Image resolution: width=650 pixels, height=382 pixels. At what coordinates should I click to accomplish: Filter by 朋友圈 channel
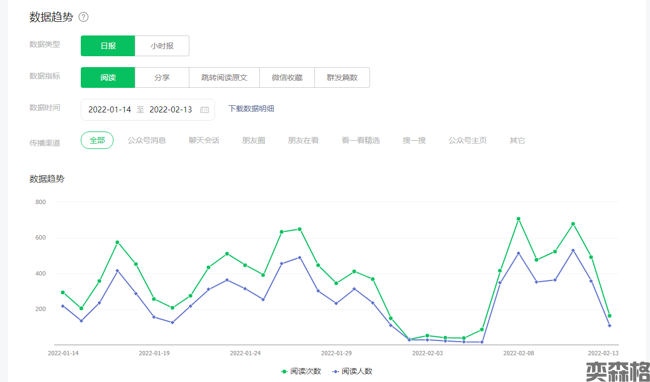pos(254,140)
